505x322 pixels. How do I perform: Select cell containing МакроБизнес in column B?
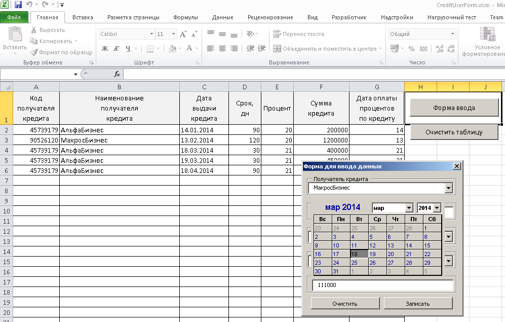pos(120,140)
